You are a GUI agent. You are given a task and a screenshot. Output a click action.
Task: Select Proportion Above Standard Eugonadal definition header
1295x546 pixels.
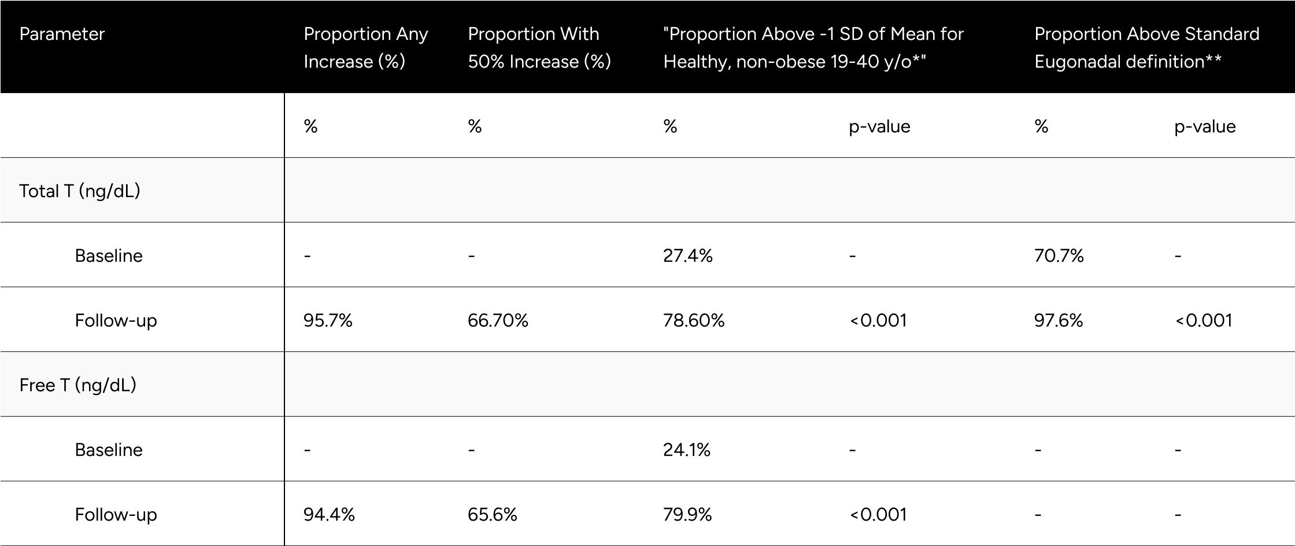(x=1146, y=47)
